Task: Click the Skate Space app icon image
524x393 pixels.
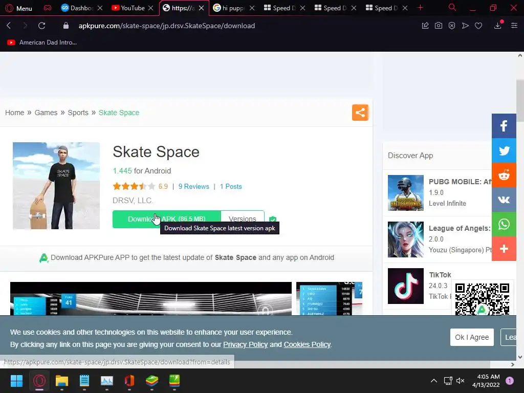Action: coord(56,186)
